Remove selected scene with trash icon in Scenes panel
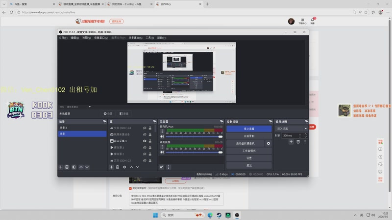 [x=67, y=167]
